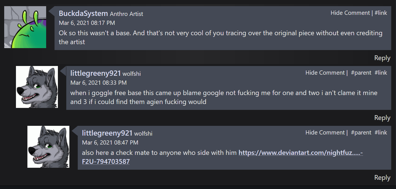Open littlegreeny921's profile from the 08:33 PM comment
Screen dimensions: 396x189
coord(96,73)
